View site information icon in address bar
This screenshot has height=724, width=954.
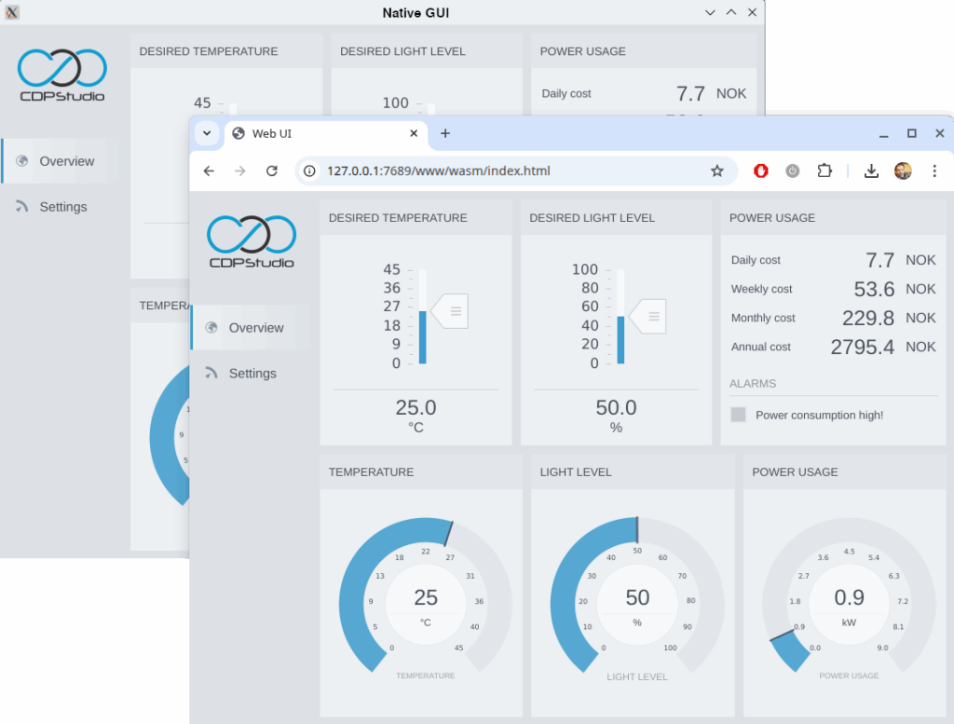(x=310, y=171)
